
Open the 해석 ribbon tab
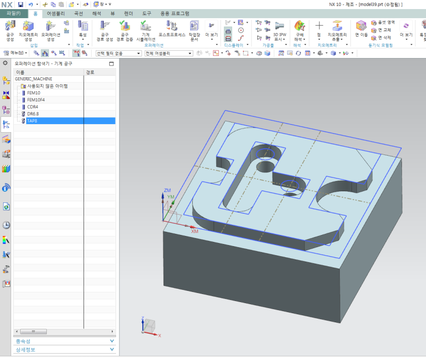click(x=97, y=13)
